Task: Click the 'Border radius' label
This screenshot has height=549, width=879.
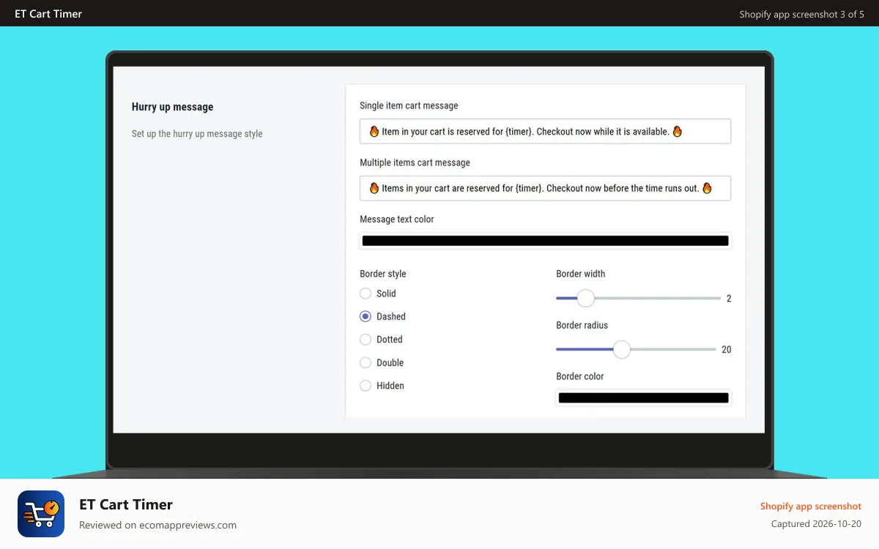Action: tap(582, 325)
